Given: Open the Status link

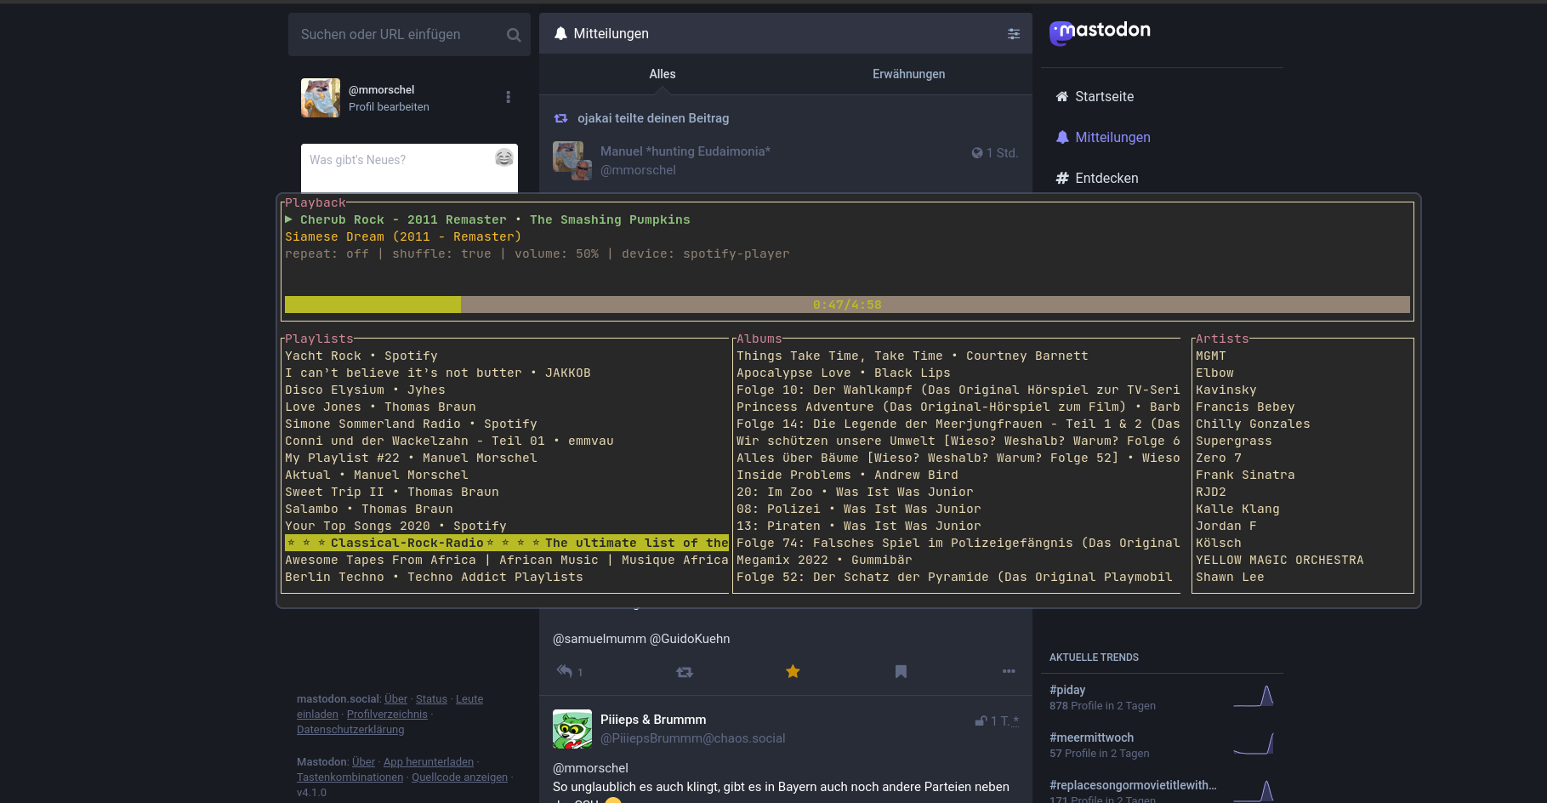Looking at the screenshot, I should click(x=431, y=699).
